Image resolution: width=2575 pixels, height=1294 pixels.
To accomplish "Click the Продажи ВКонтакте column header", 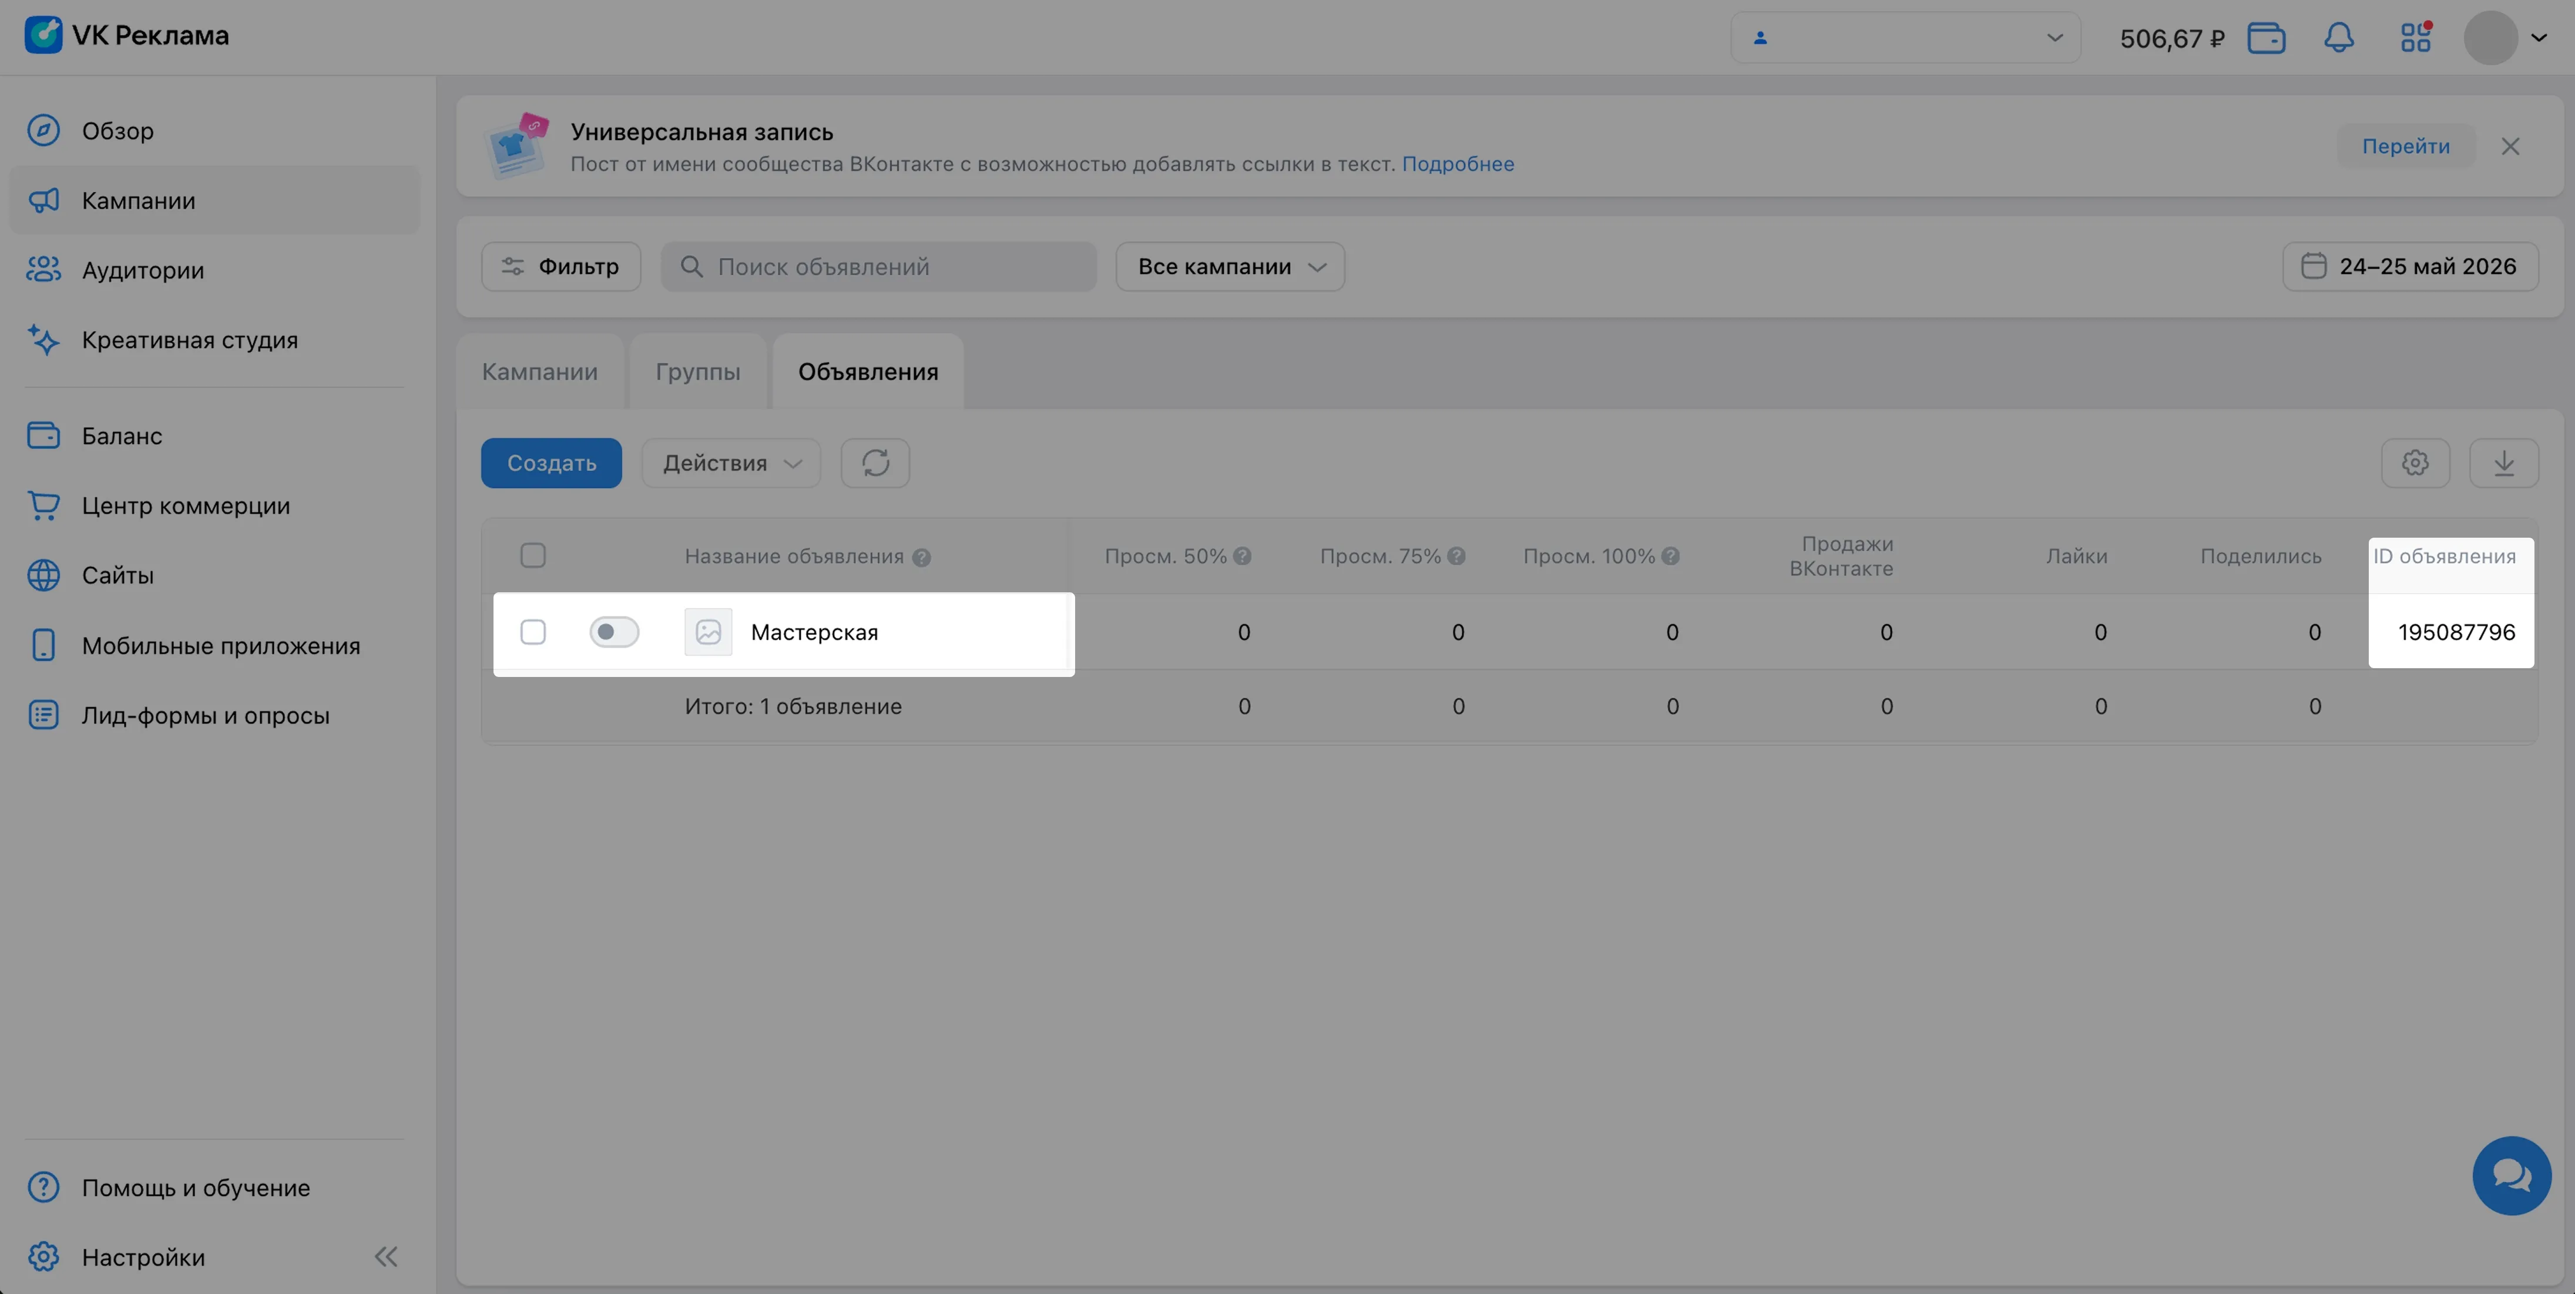I will (1841, 556).
